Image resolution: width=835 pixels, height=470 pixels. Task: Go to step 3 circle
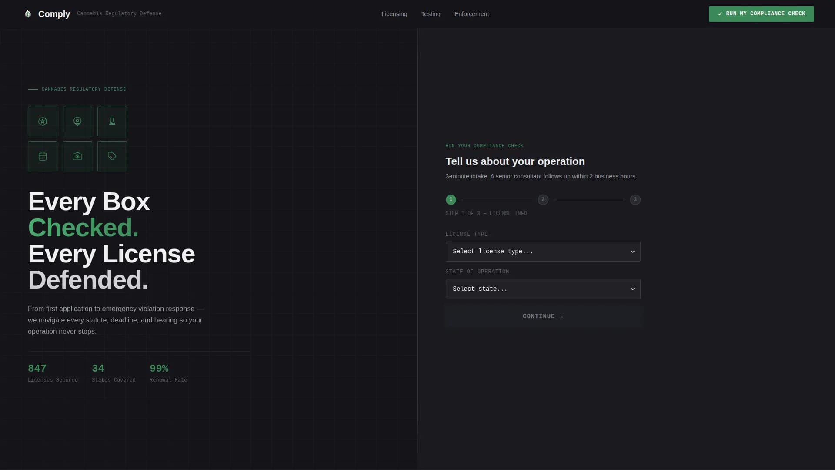click(x=635, y=200)
